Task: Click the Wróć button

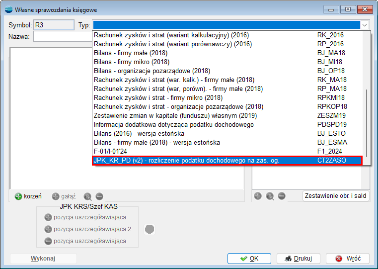Action: click(x=351, y=259)
